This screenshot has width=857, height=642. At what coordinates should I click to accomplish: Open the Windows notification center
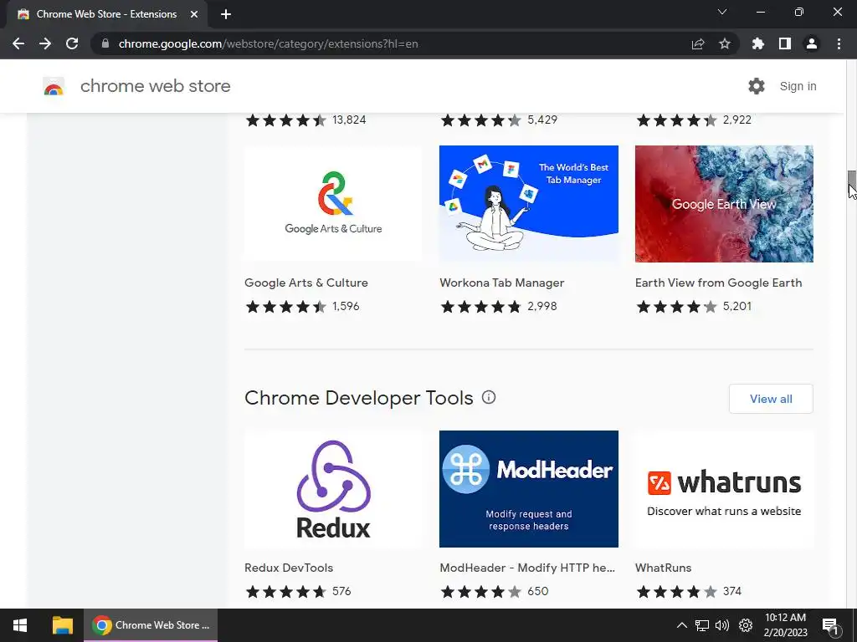pyautogui.click(x=830, y=625)
